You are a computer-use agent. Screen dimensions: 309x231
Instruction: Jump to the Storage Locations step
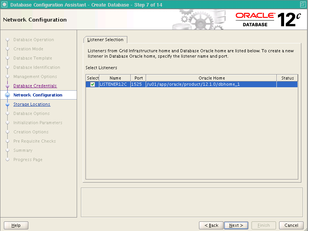pyautogui.click(x=32, y=104)
